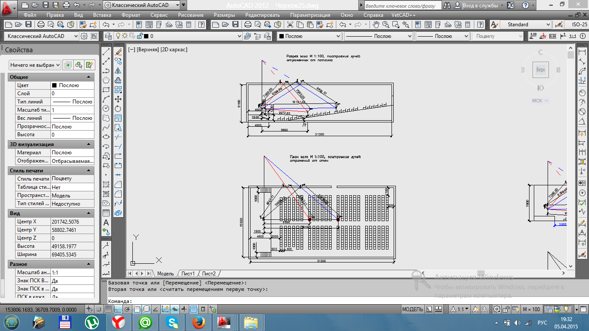
Task: Select the Erase tool in Modify toolbar
Action: coord(119,52)
